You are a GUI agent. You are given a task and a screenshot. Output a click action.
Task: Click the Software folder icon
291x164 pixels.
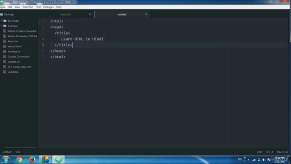pyautogui.click(x=5, y=26)
